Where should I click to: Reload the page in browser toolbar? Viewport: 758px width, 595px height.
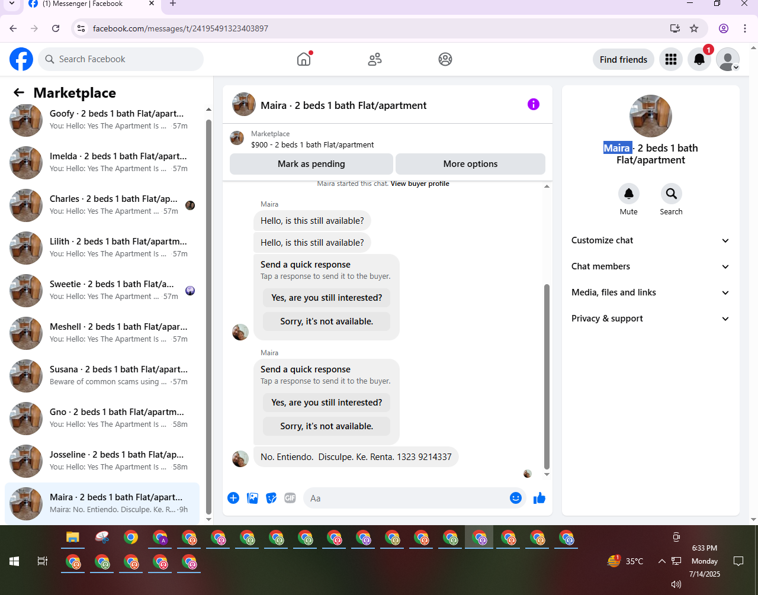56,28
